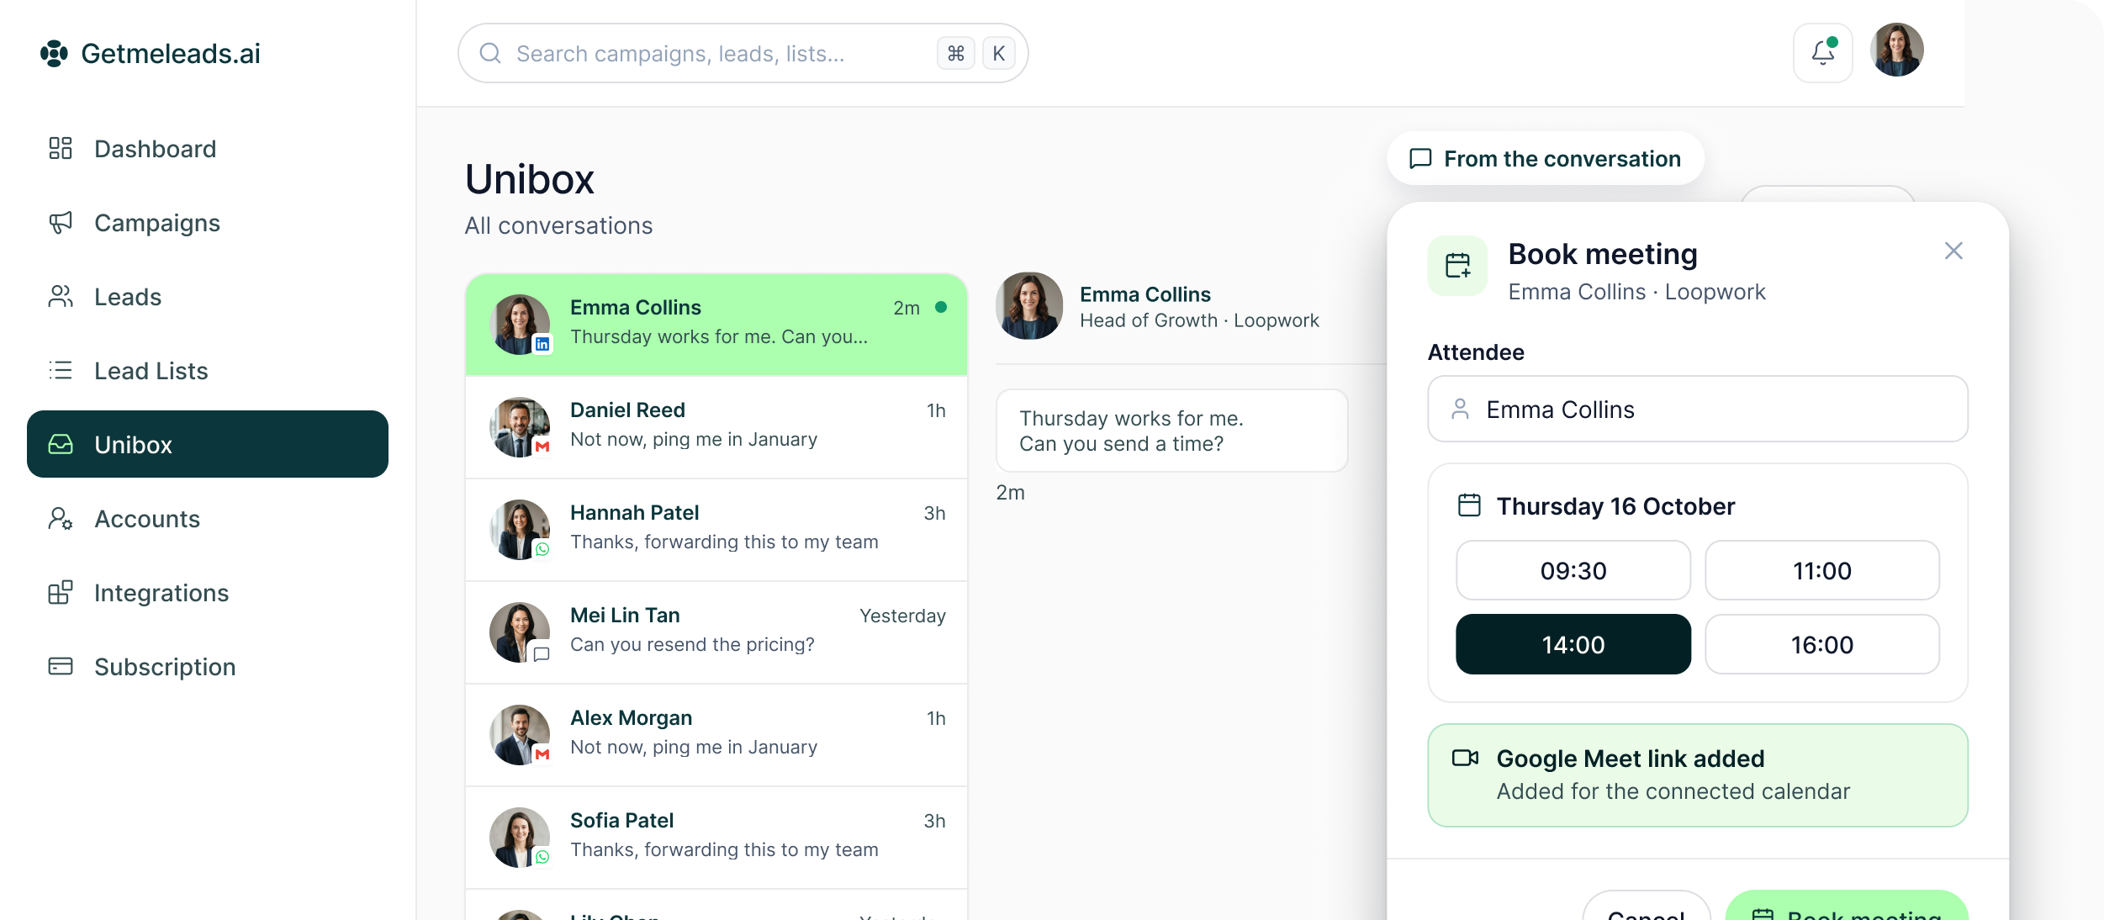
Task: Click Gmail badge on Daniel Reed avatar
Action: (542, 447)
